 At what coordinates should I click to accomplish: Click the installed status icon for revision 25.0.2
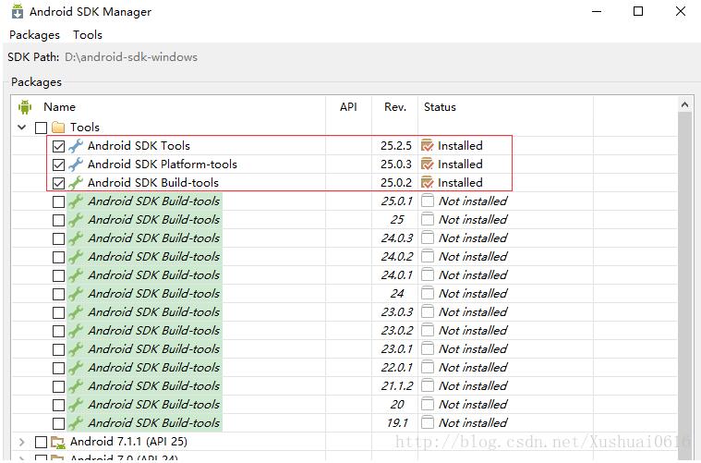click(428, 182)
